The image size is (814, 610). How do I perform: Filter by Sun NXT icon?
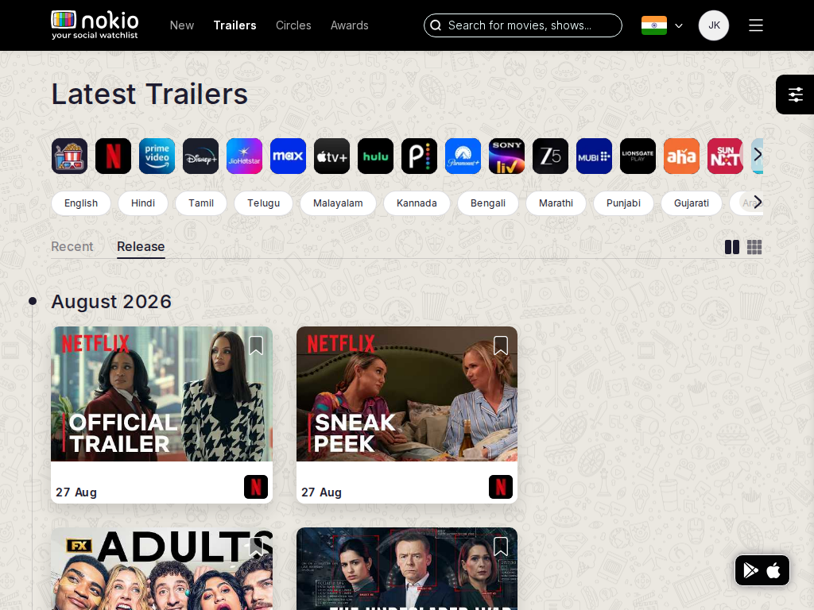(725, 156)
